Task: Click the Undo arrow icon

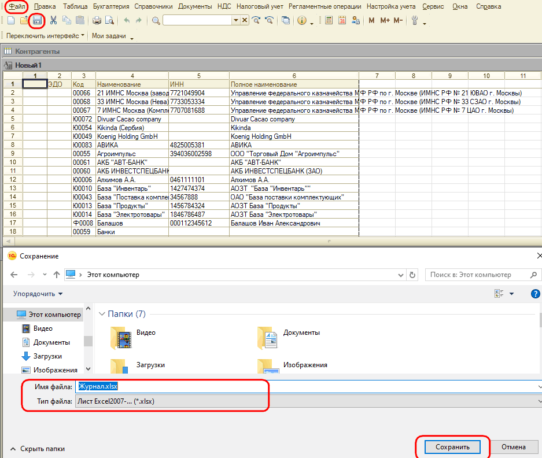Action: pyautogui.click(x=127, y=20)
